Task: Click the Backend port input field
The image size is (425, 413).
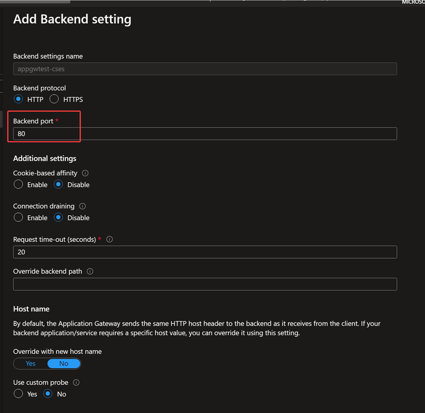Action: pos(205,134)
